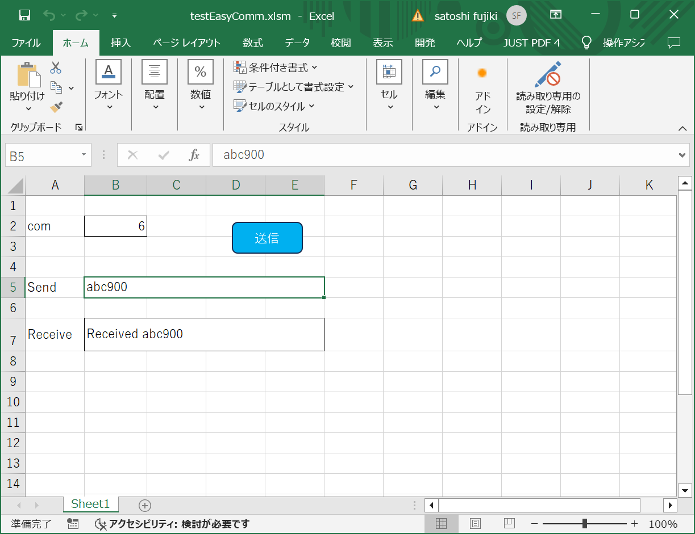Switch to the 数式 tab
695x534 pixels.
(252, 43)
